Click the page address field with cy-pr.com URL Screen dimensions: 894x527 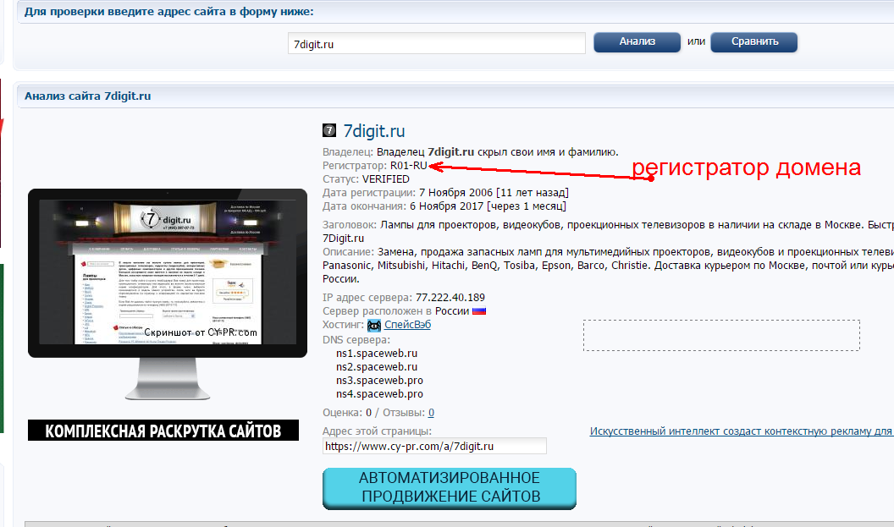[x=434, y=446]
